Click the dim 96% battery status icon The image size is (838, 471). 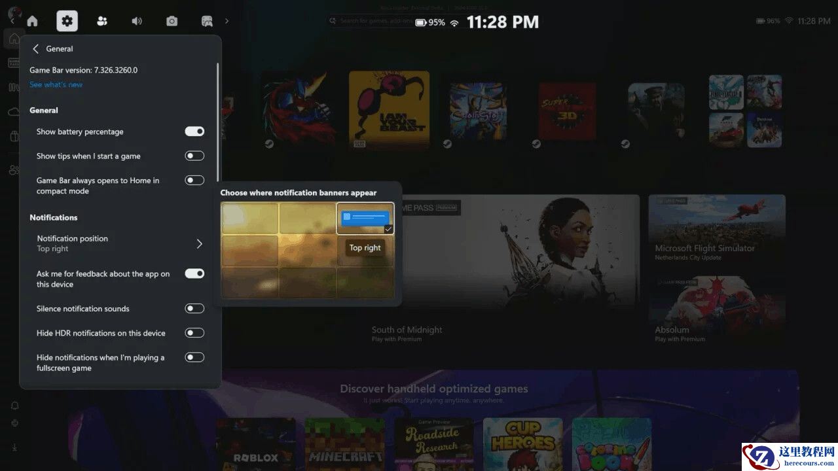(769, 21)
